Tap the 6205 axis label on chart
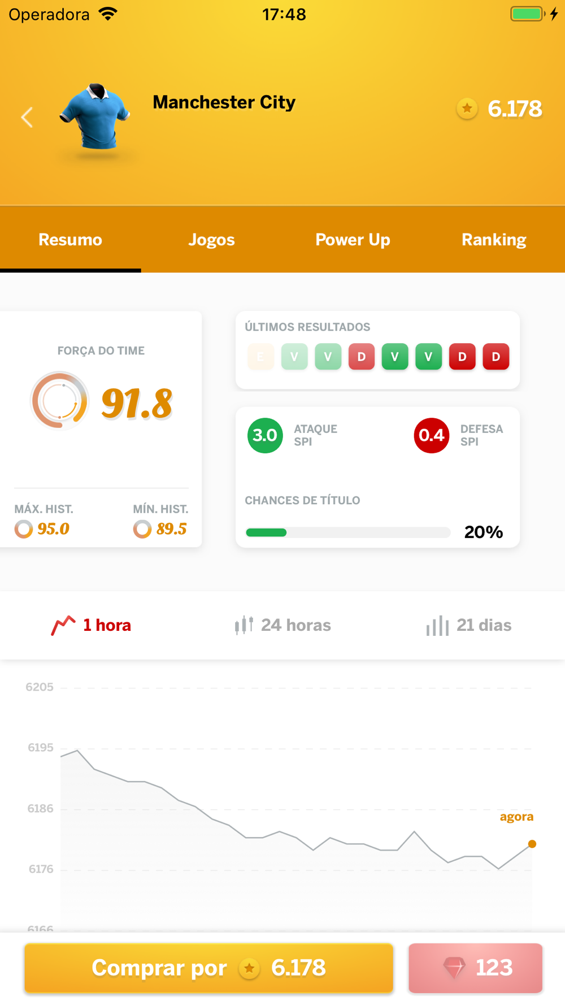This screenshot has height=1005, width=565. coord(40,687)
